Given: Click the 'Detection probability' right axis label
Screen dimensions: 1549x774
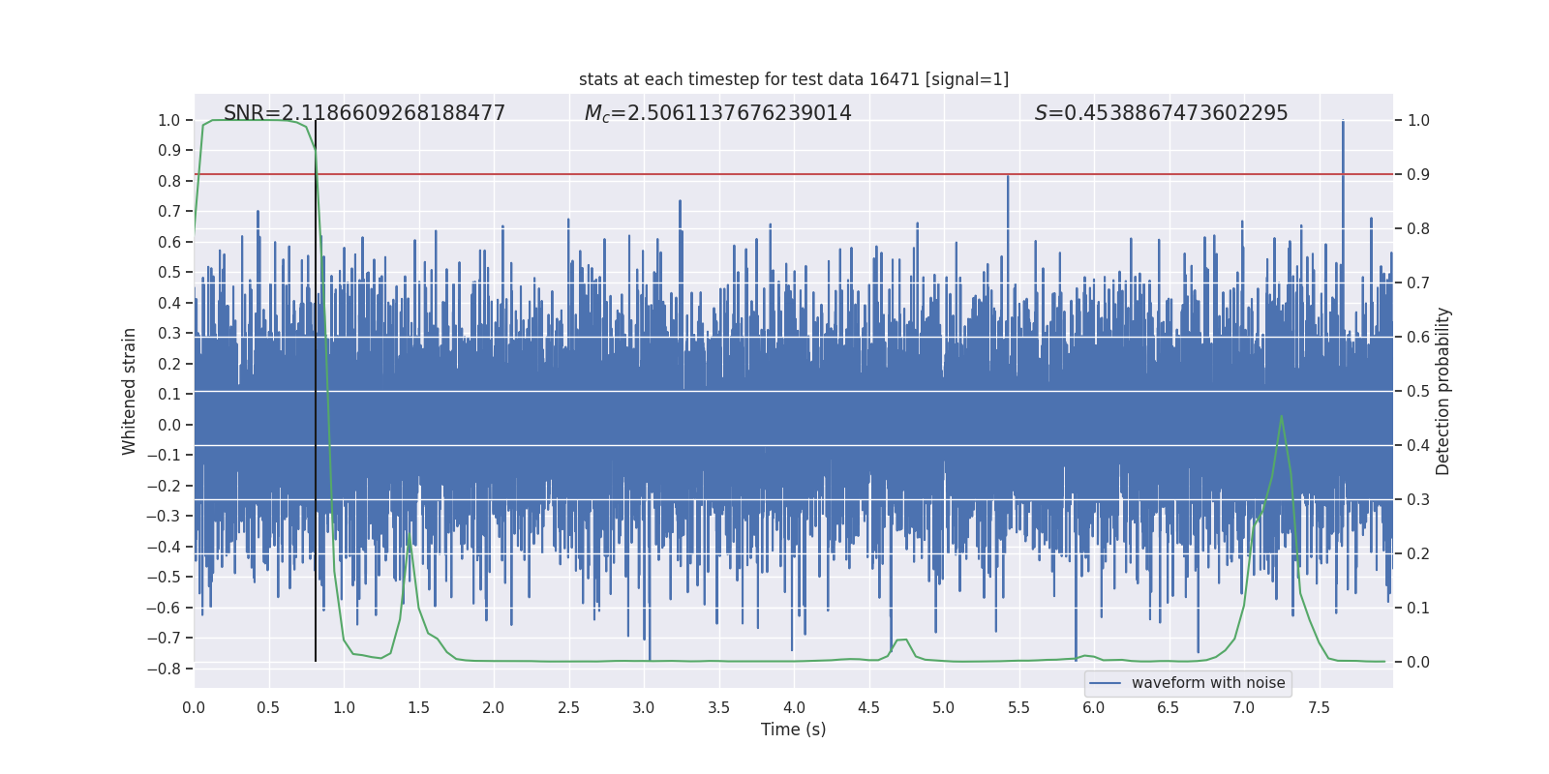Looking at the screenshot, I should tap(1443, 391).
